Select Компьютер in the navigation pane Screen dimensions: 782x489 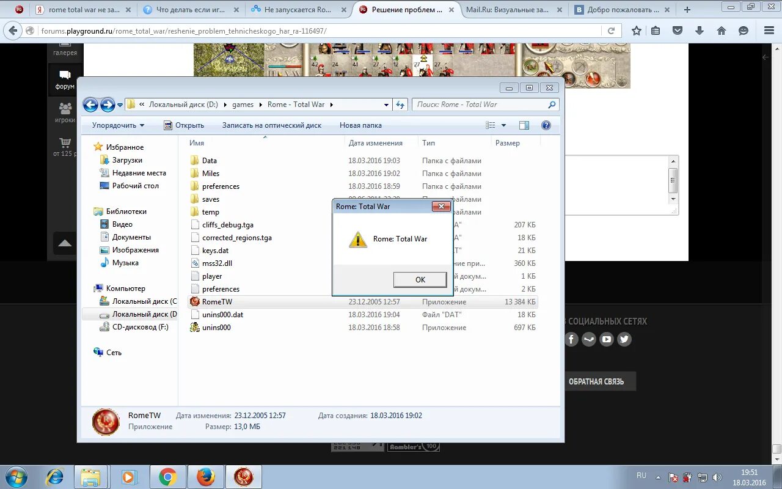click(x=125, y=289)
